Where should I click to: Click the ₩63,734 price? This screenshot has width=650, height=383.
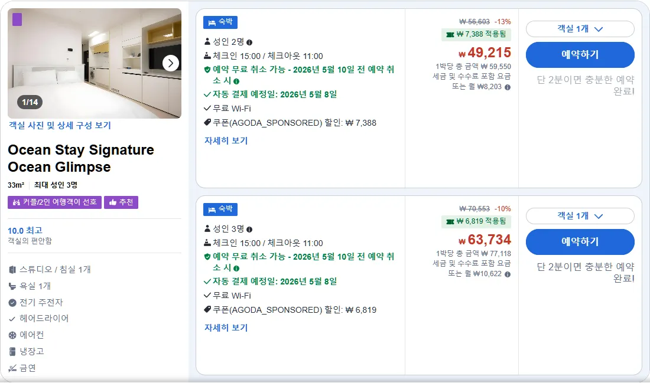(485, 240)
